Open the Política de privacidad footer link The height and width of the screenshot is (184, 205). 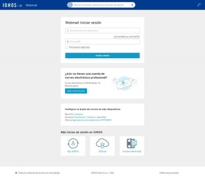coord(169,173)
